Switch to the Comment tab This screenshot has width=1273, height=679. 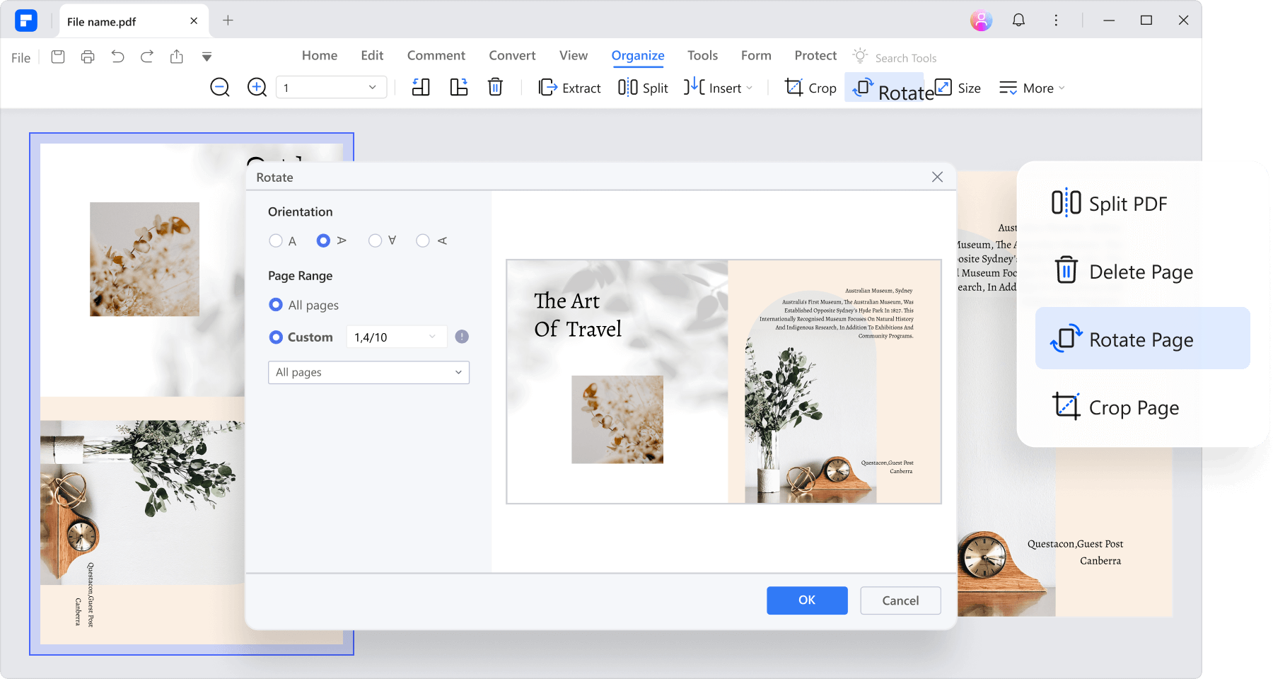[x=436, y=55]
